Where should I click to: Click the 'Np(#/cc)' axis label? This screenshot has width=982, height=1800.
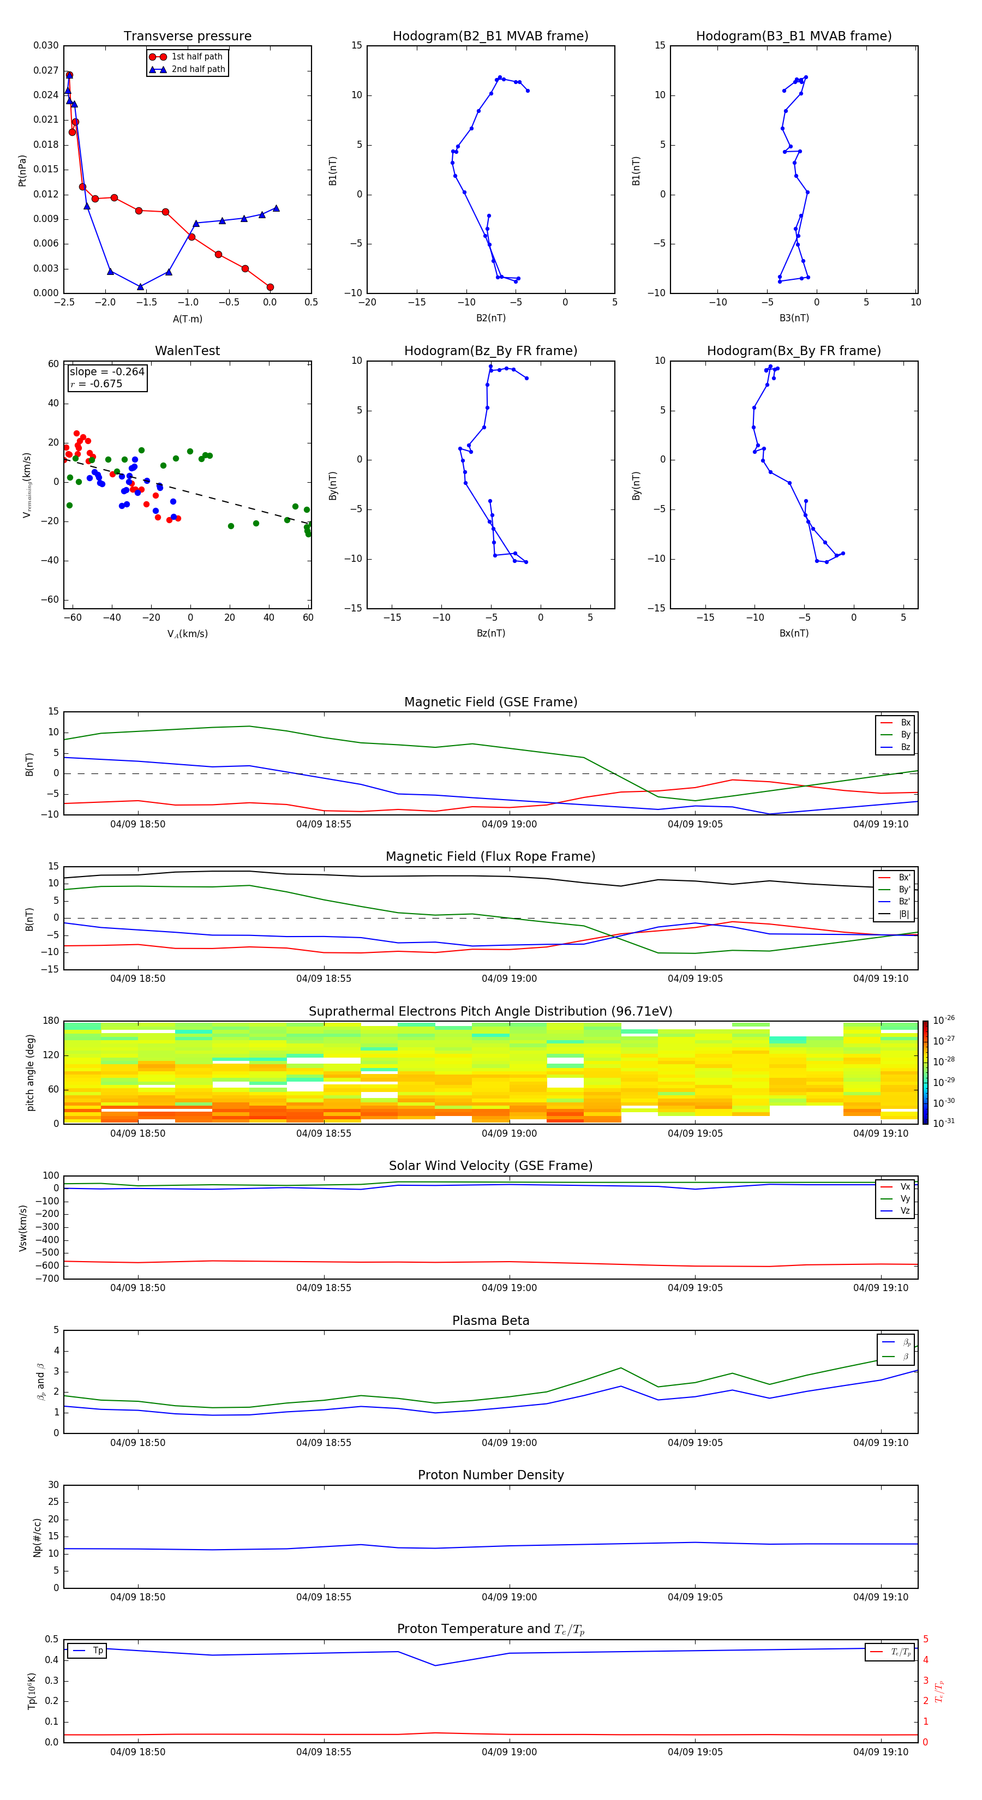[x=37, y=1537]
